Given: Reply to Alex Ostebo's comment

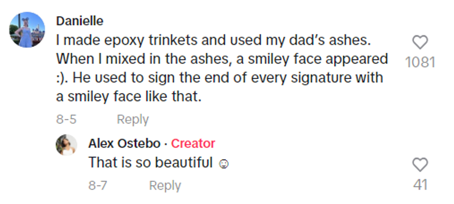Looking at the screenshot, I should tap(164, 186).
